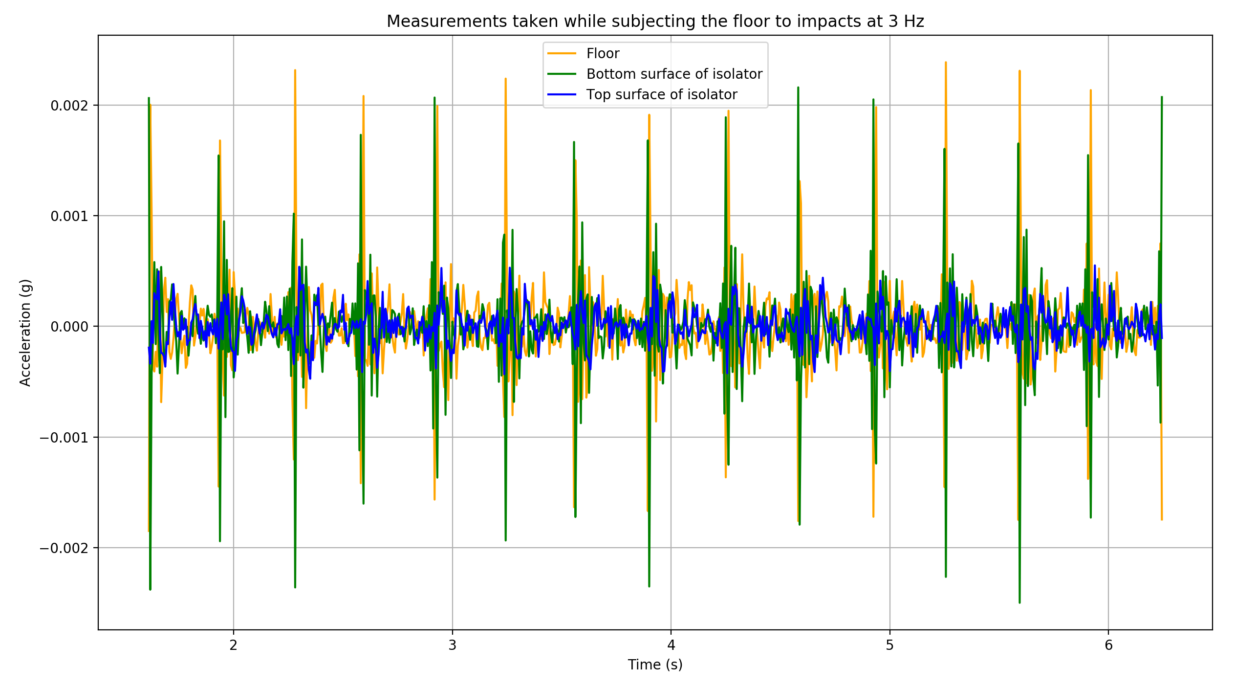Click the 'Acceleration (g)' y-axis label
1257x689 pixels.
[25, 333]
